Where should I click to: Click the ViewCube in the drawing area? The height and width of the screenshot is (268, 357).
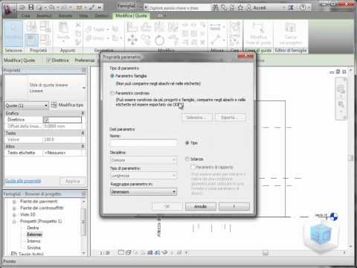tap(321, 234)
